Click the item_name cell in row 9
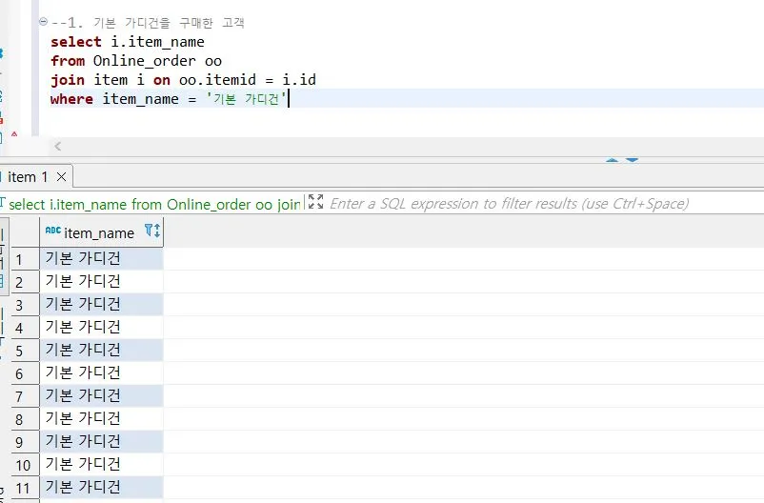Screen dimensions: 764x503 pyautogui.click(x=101, y=442)
